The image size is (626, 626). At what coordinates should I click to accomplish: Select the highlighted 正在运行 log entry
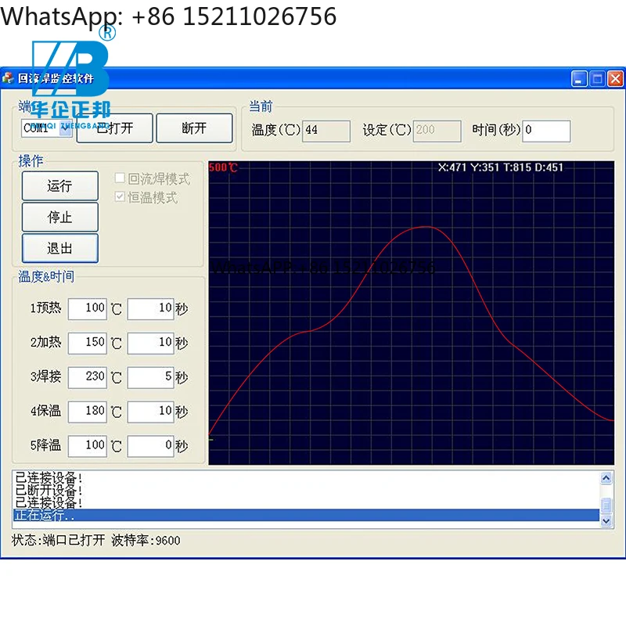pyautogui.click(x=305, y=516)
